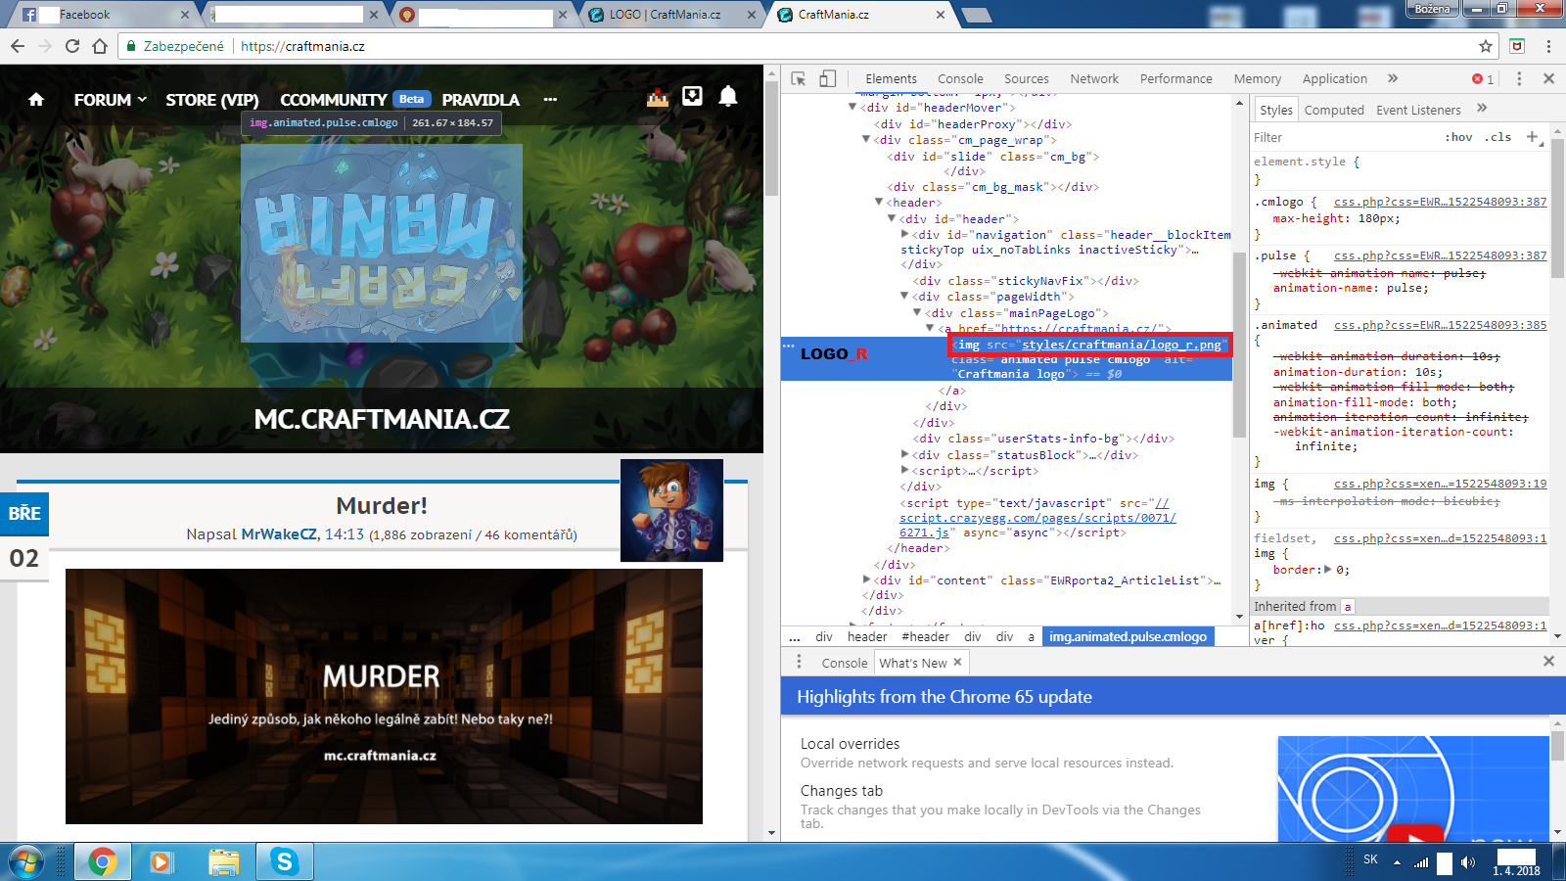Click the inspect element picker icon

point(799,78)
